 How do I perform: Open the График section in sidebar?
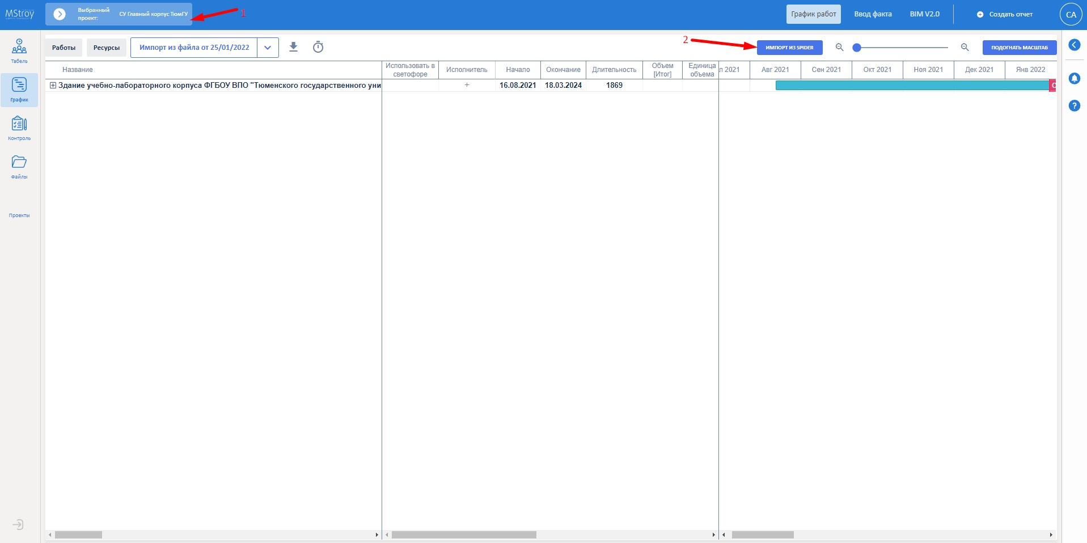pyautogui.click(x=19, y=90)
